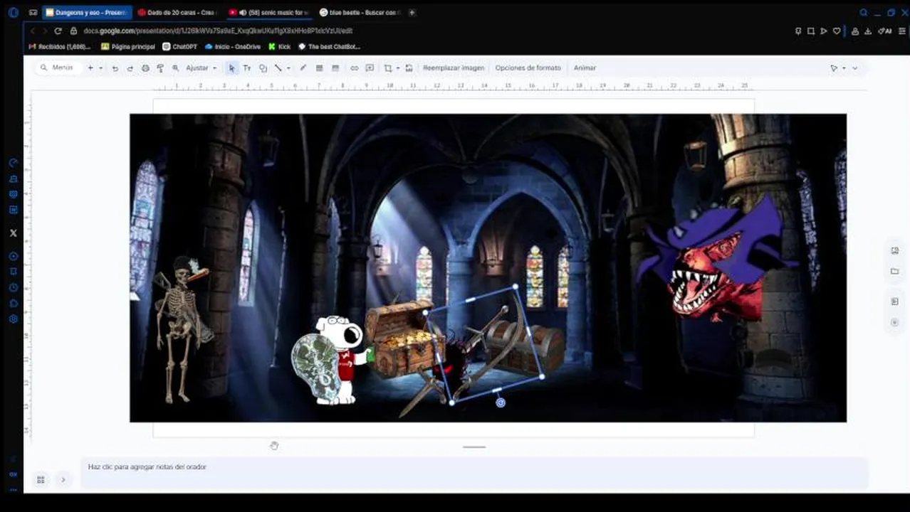Open the browser easy setup menu icon
This screenshot has height=512, width=910.
point(903,31)
